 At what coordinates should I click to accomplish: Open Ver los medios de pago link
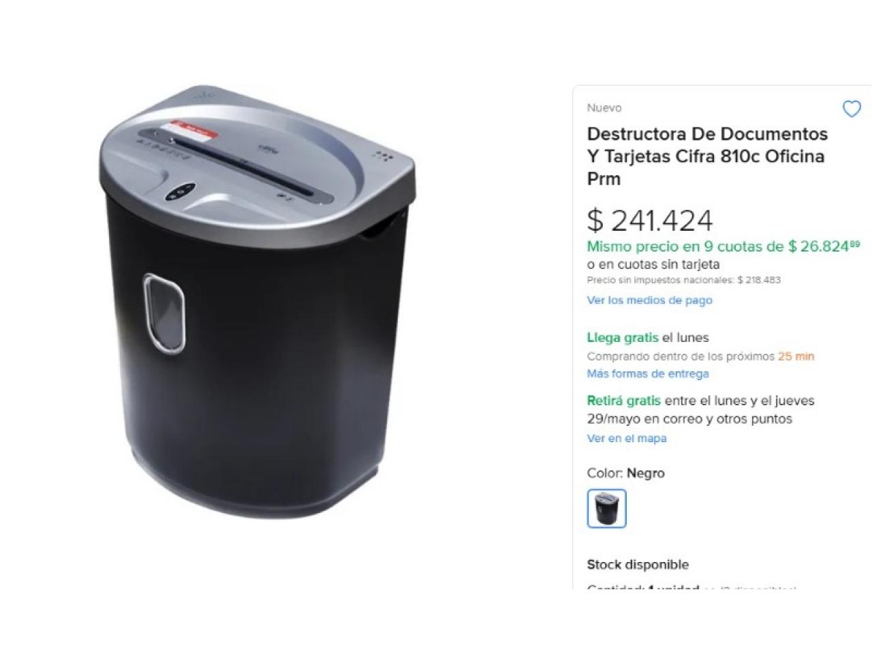tap(649, 300)
